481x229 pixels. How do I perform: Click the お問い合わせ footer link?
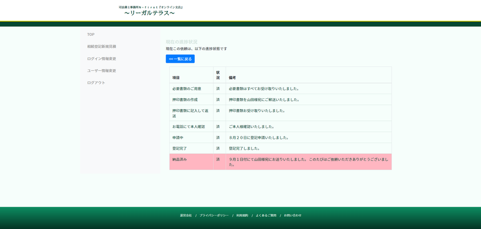click(293, 215)
